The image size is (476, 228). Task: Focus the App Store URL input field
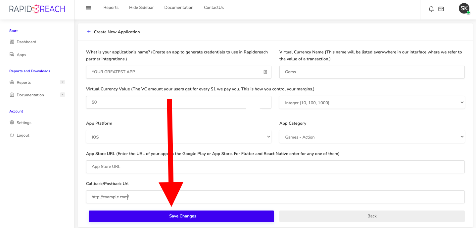pyautogui.click(x=275, y=167)
